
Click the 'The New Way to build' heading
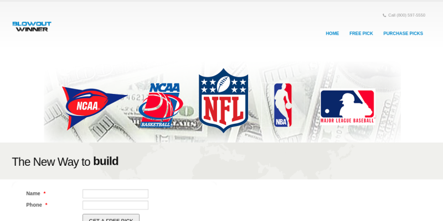tap(65, 161)
